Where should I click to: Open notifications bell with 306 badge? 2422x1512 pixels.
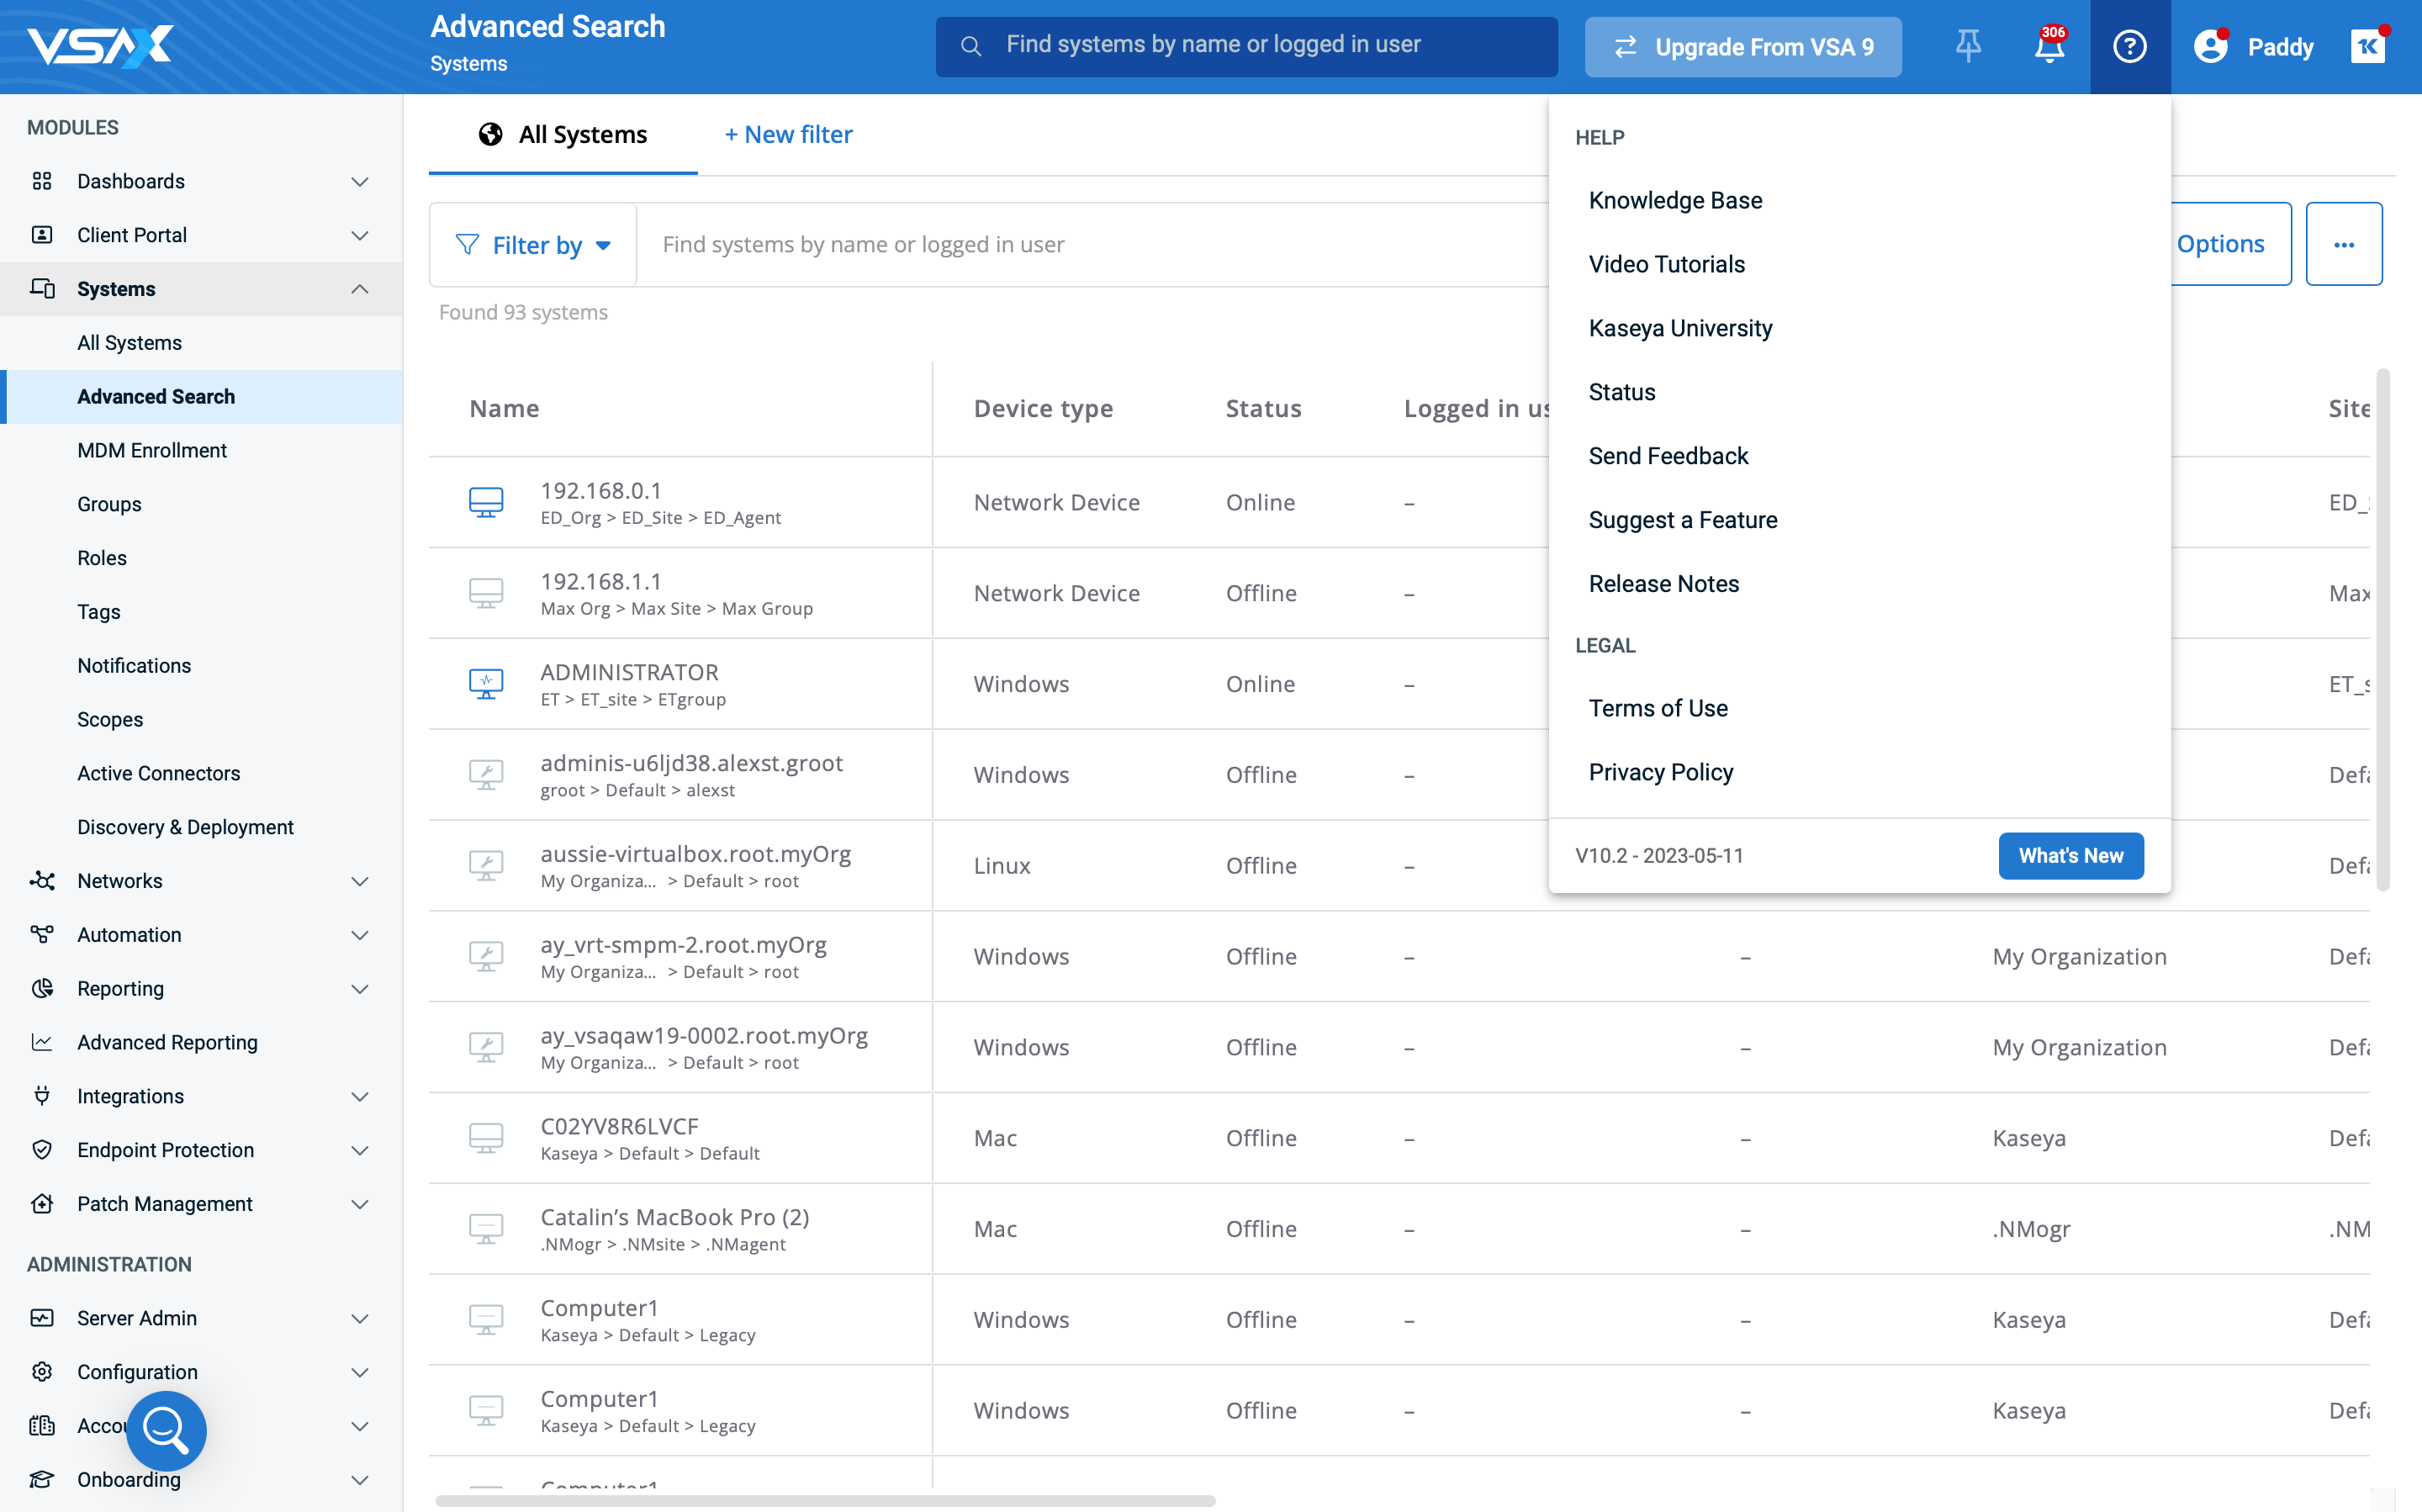[2049, 46]
